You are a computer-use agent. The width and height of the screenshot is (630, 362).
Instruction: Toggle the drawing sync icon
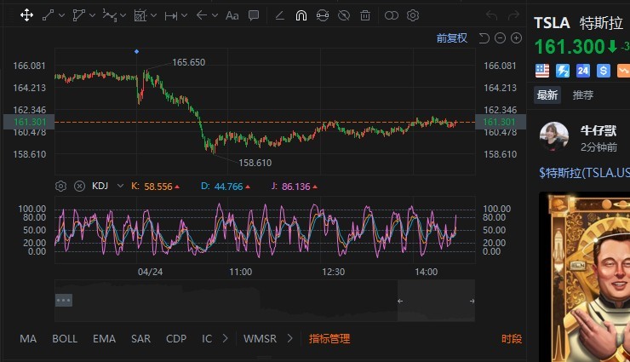point(322,15)
